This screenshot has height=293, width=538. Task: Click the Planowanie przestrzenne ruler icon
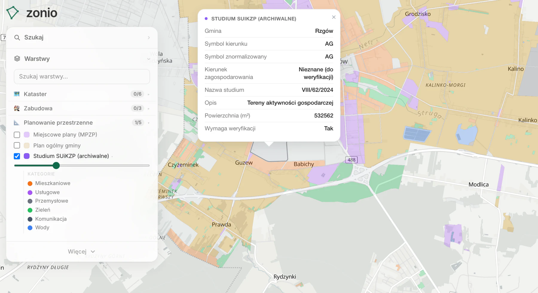[x=17, y=123]
